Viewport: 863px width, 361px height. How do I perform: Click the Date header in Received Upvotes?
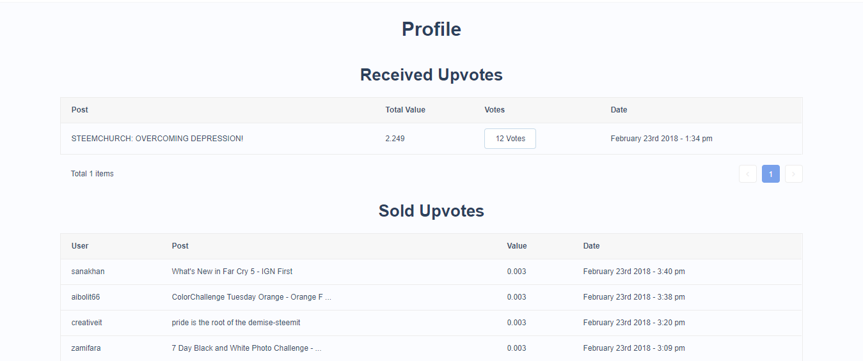[x=619, y=110]
